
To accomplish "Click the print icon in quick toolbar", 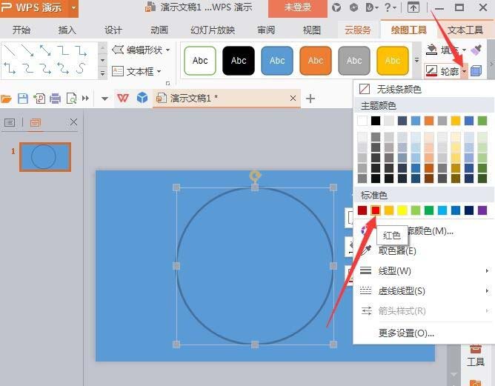I will point(56,99).
